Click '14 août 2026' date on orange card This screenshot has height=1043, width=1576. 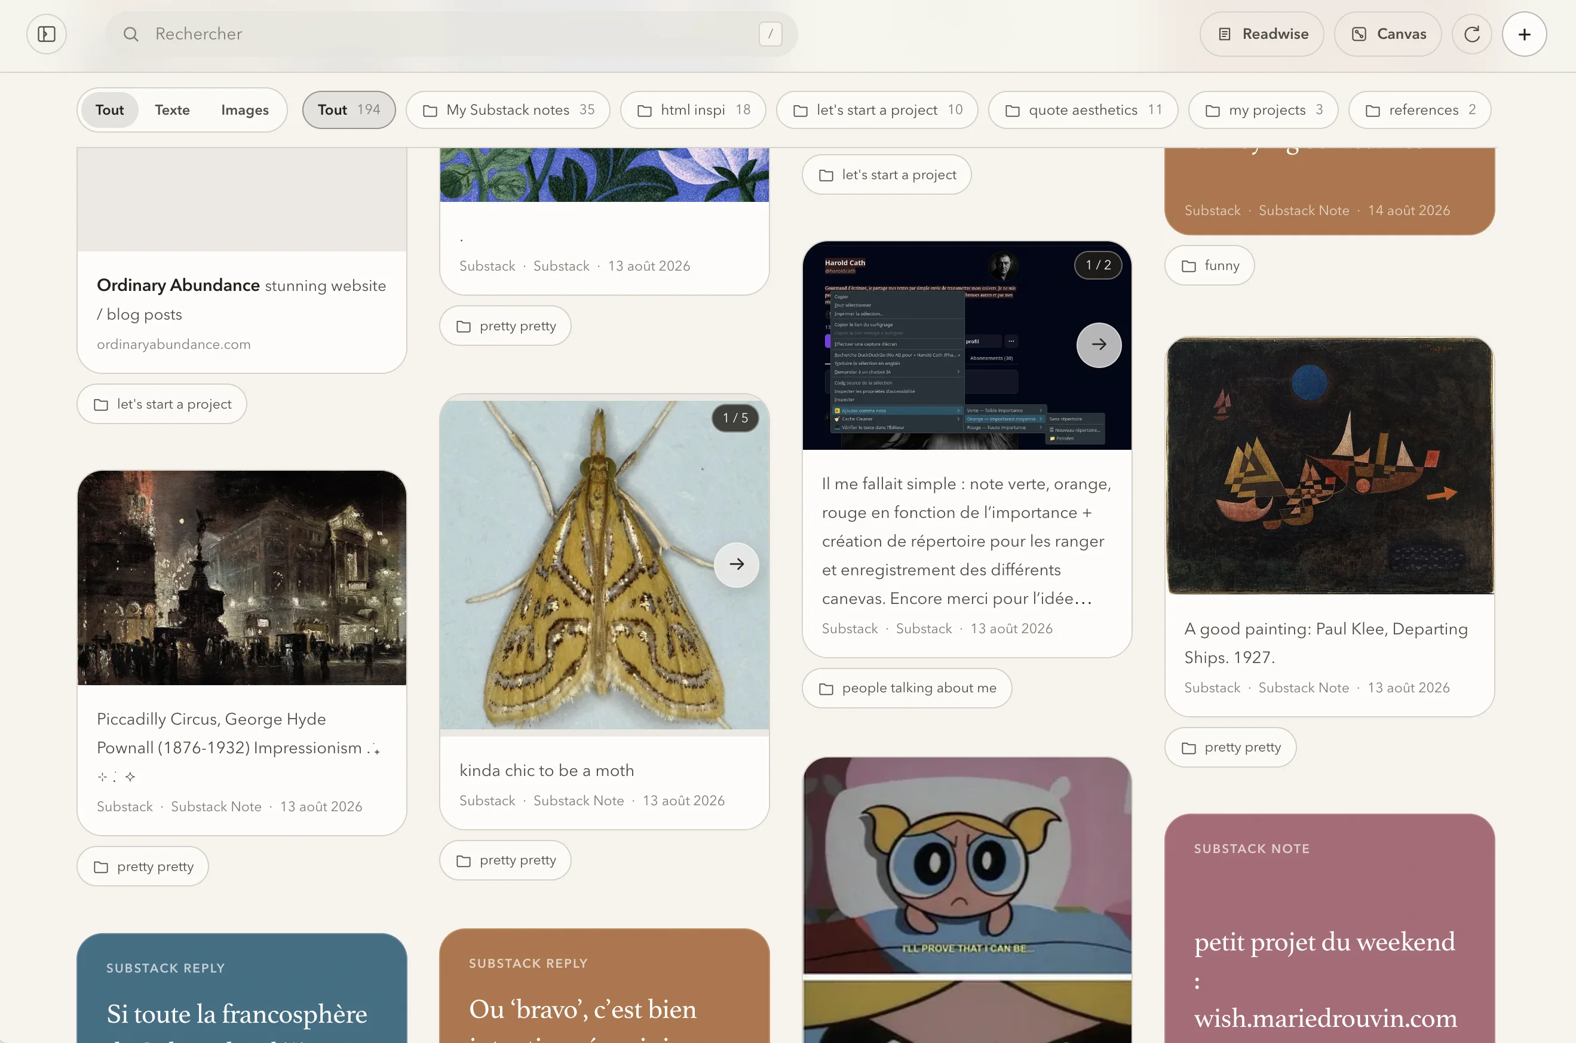click(x=1408, y=210)
